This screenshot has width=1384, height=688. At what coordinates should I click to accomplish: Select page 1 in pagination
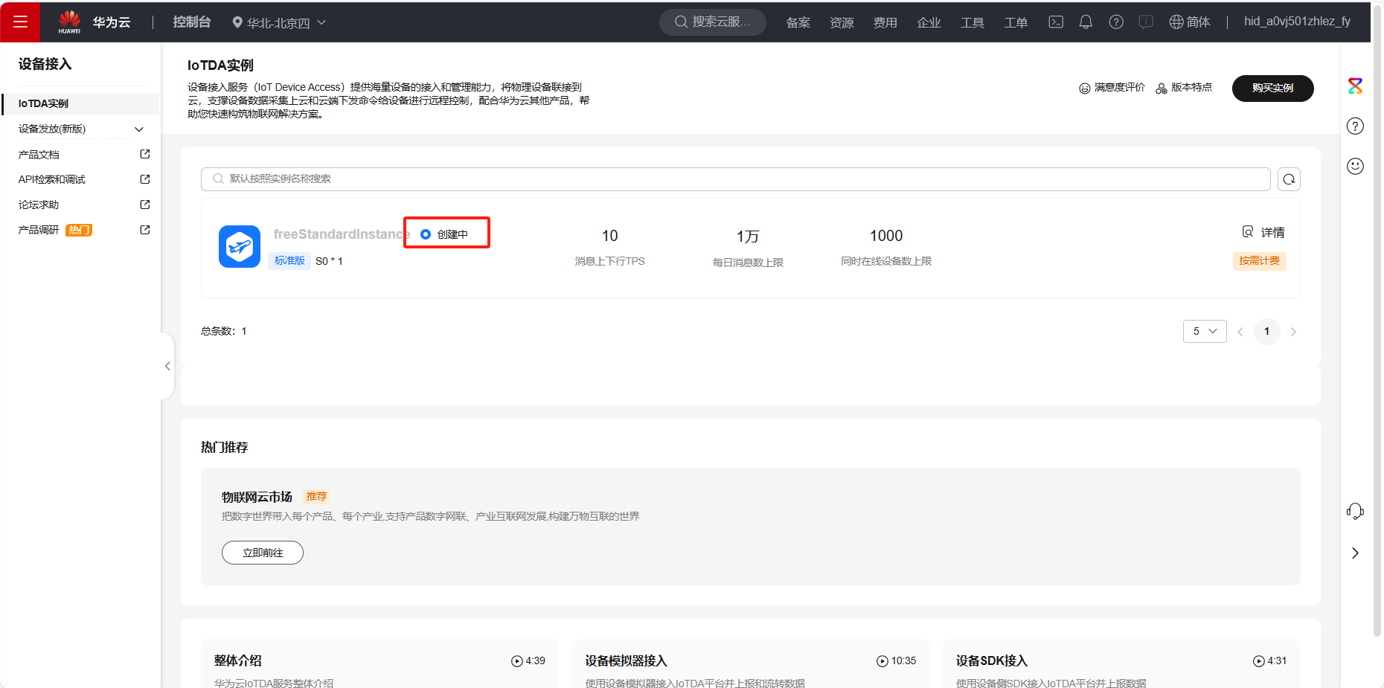coord(1266,331)
